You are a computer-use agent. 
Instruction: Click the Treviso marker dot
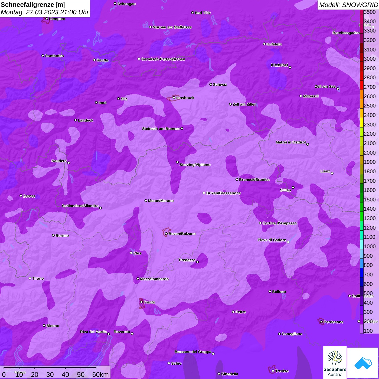(x=273, y=371)
